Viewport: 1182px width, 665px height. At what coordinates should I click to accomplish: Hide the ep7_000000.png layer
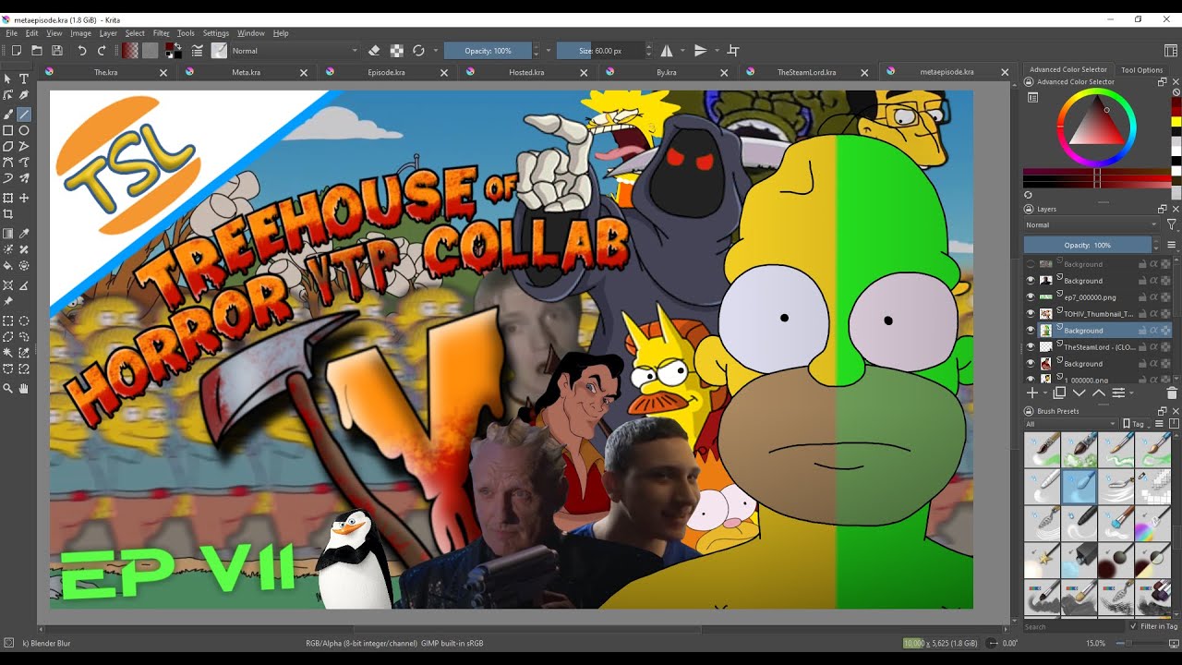(1031, 296)
